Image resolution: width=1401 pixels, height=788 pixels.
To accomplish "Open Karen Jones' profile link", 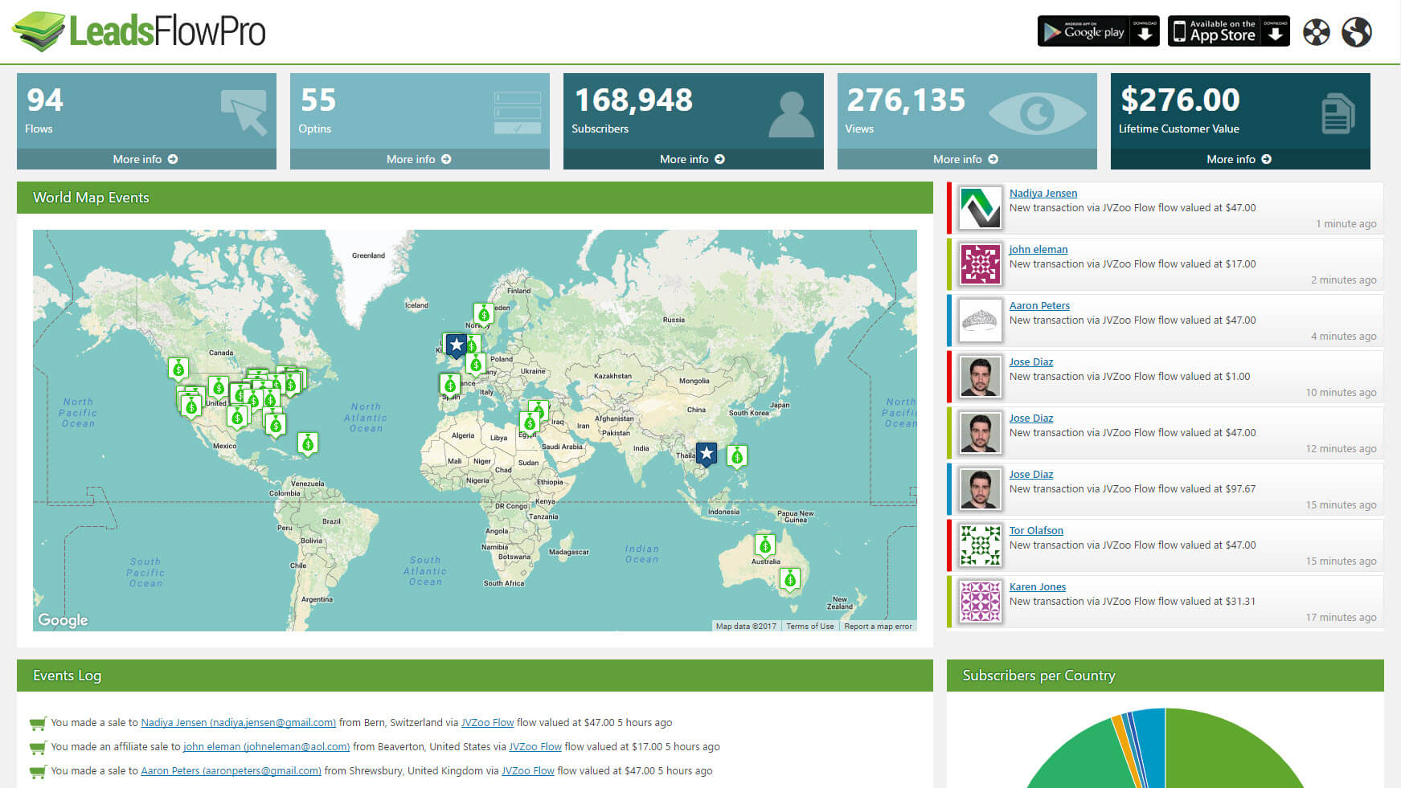I will [x=1038, y=586].
